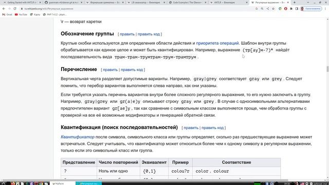The image size is (329, 185).
Task: Open the Карты bookmark
Action: [x=35, y=14]
